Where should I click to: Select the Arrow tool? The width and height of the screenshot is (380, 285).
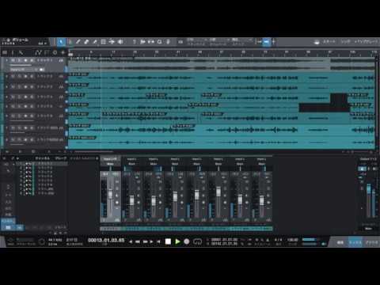click(61, 42)
